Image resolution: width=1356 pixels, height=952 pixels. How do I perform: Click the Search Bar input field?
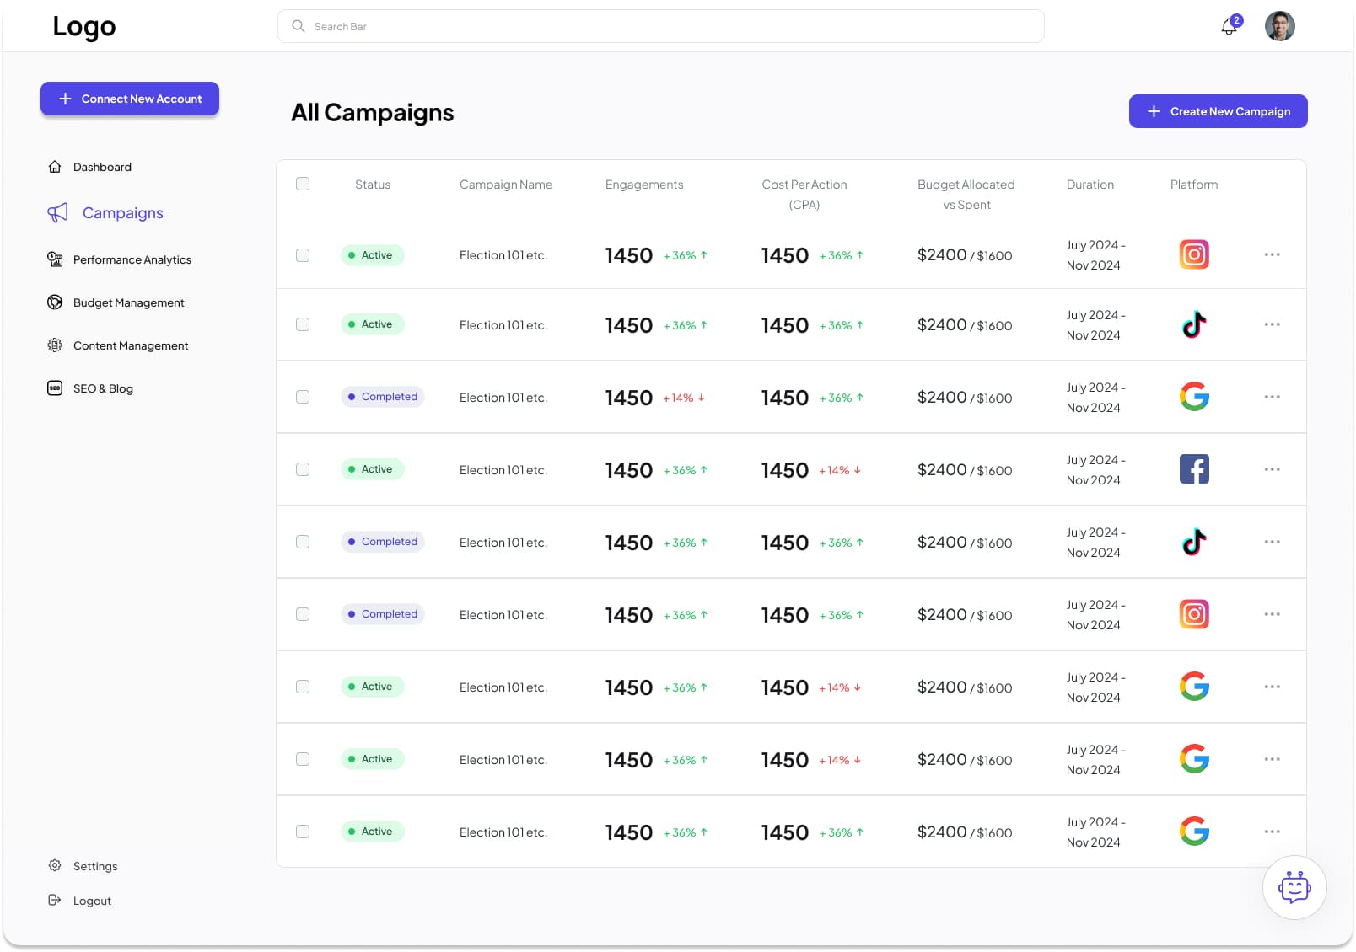point(660,26)
